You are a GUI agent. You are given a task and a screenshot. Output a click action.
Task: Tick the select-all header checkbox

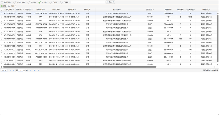[2, 10]
